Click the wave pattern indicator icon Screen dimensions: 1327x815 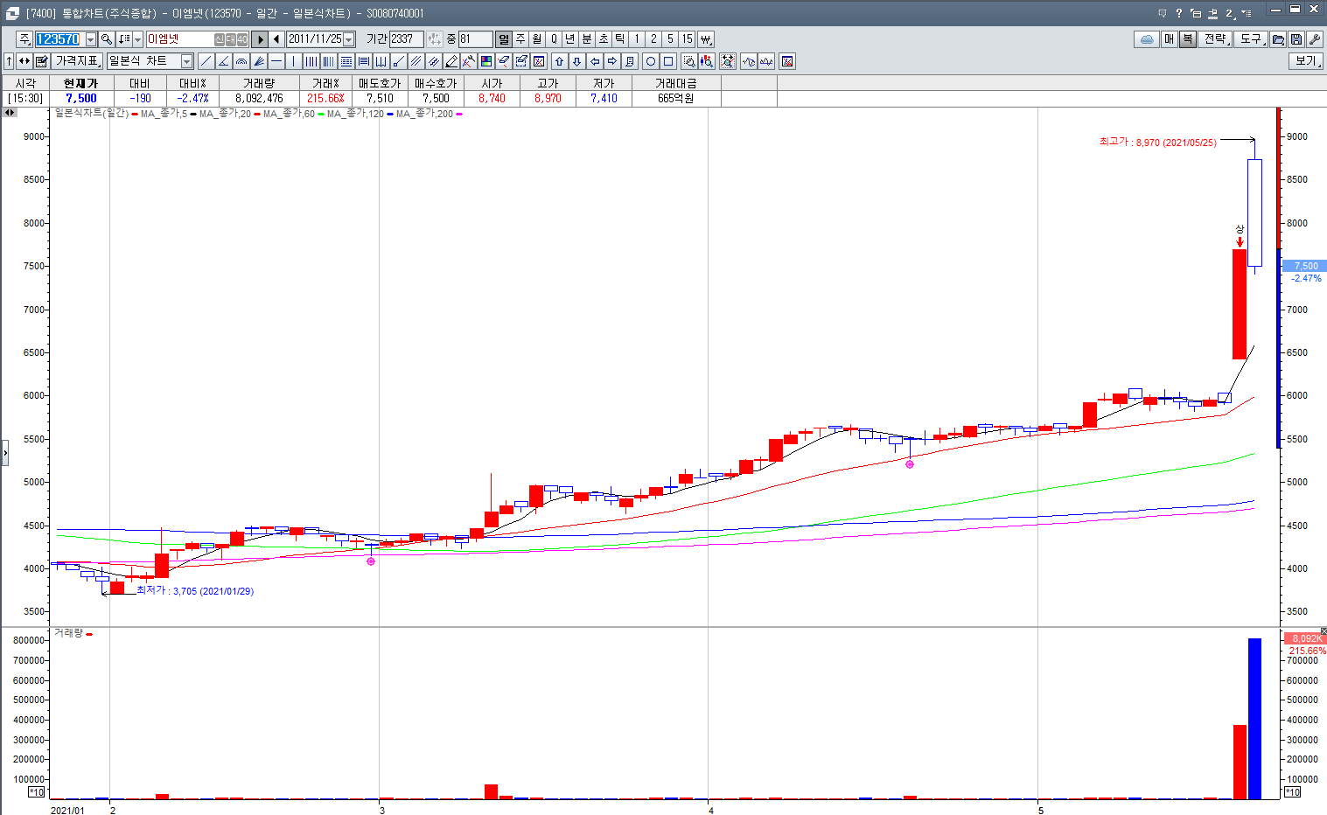pyautogui.click(x=748, y=61)
